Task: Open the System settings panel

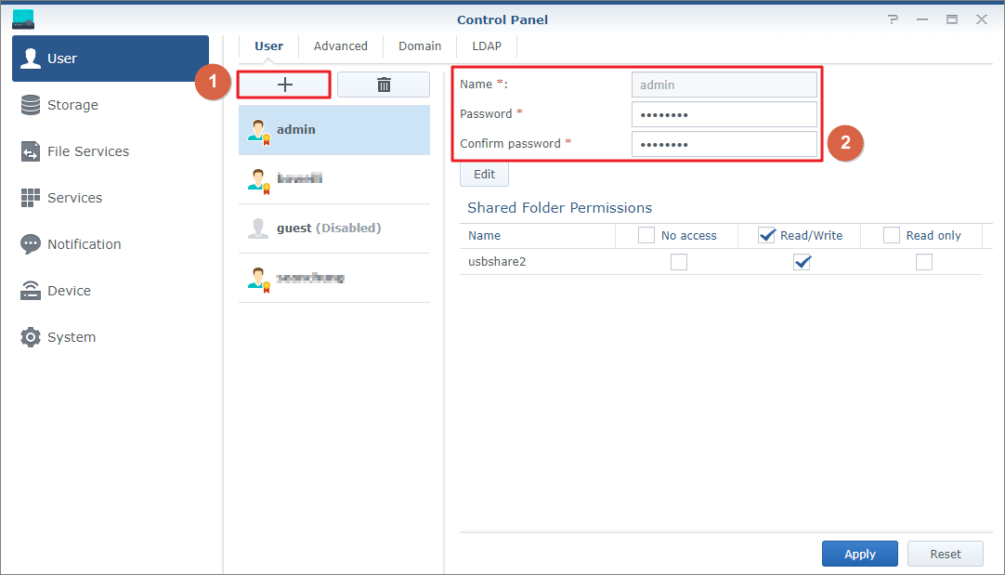Action: (69, 337)
